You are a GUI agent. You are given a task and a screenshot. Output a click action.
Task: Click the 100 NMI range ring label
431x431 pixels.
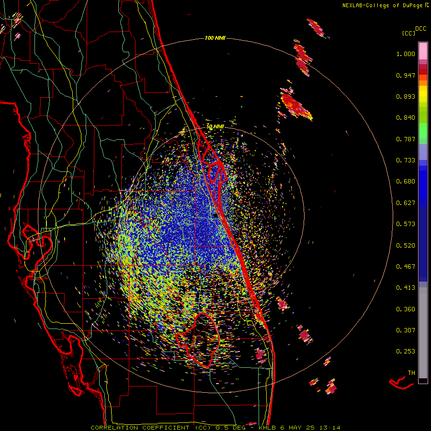point(215,38)
